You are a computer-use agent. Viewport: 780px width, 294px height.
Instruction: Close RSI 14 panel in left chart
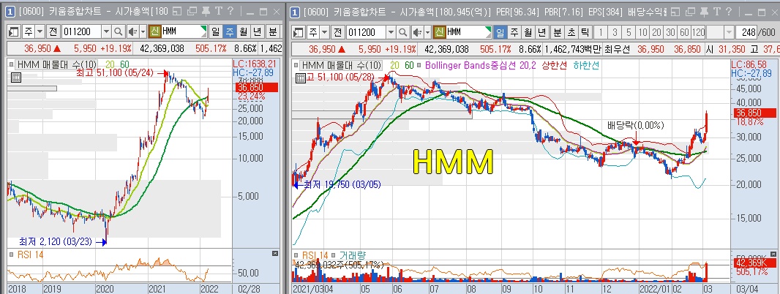click(x=275, y=254)
